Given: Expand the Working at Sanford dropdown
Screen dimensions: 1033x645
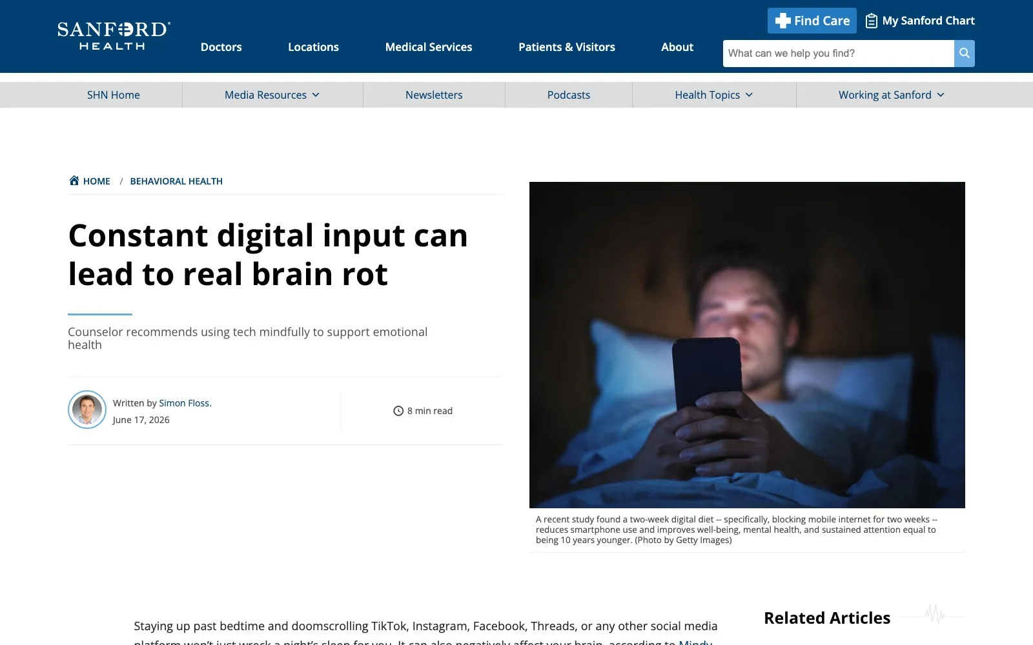Looking at the screenshot, I should [x=892, y=95].
